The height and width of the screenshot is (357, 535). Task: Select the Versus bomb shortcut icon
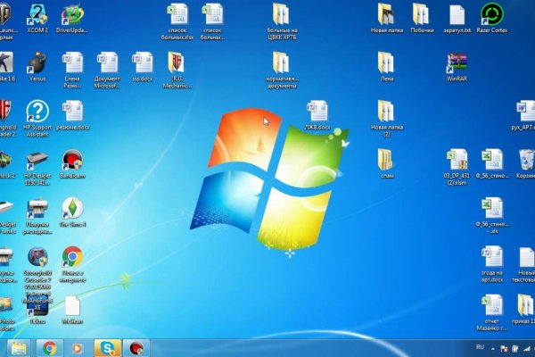click(x=37, y=63)
